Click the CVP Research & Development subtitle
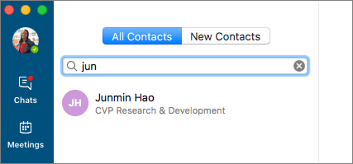This screenshot has height=164, width=353. (x=160, y=111)
